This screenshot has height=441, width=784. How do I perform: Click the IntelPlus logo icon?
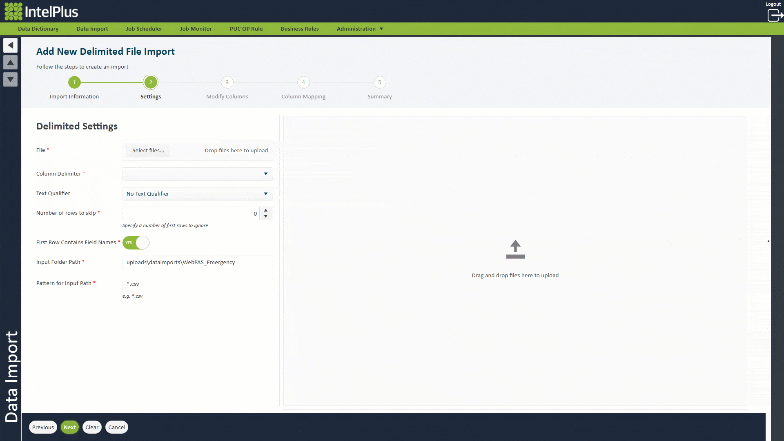click(x=13, y=11)
